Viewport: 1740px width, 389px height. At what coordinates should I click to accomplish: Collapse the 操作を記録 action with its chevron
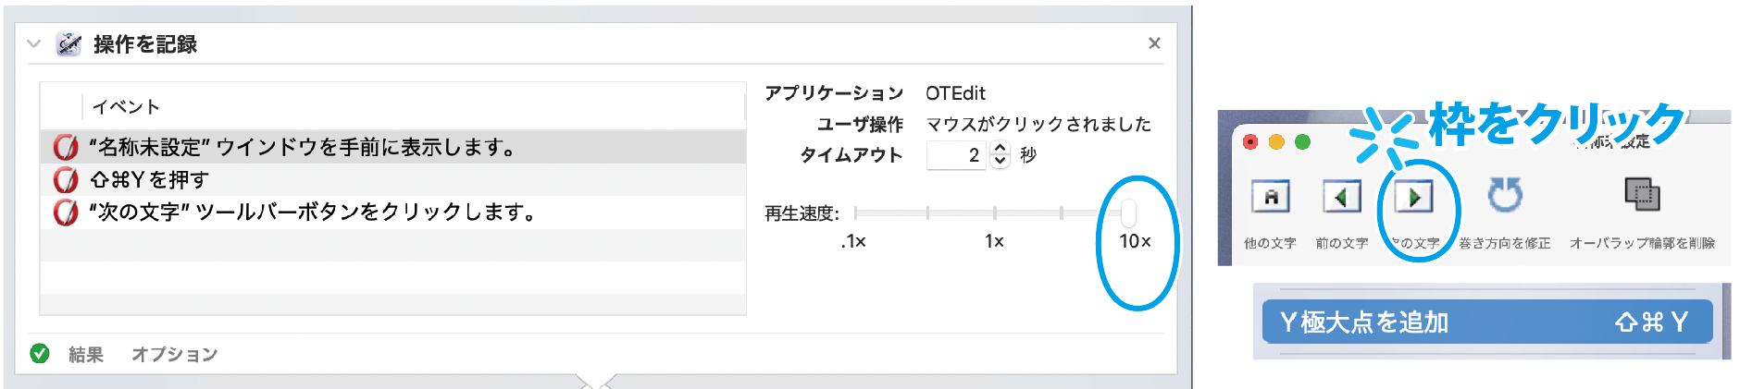[x=34, y=43]
